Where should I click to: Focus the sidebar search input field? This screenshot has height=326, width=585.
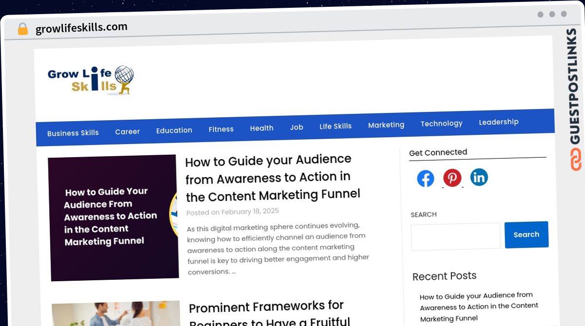456,236
